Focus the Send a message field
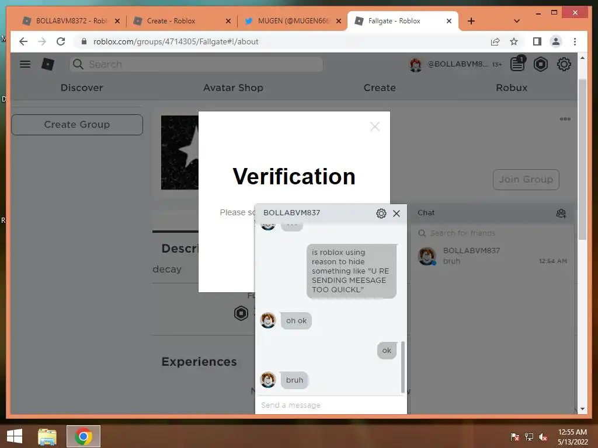Image resolution: width=598 pixels, height=448 pixels. point(331,405)
